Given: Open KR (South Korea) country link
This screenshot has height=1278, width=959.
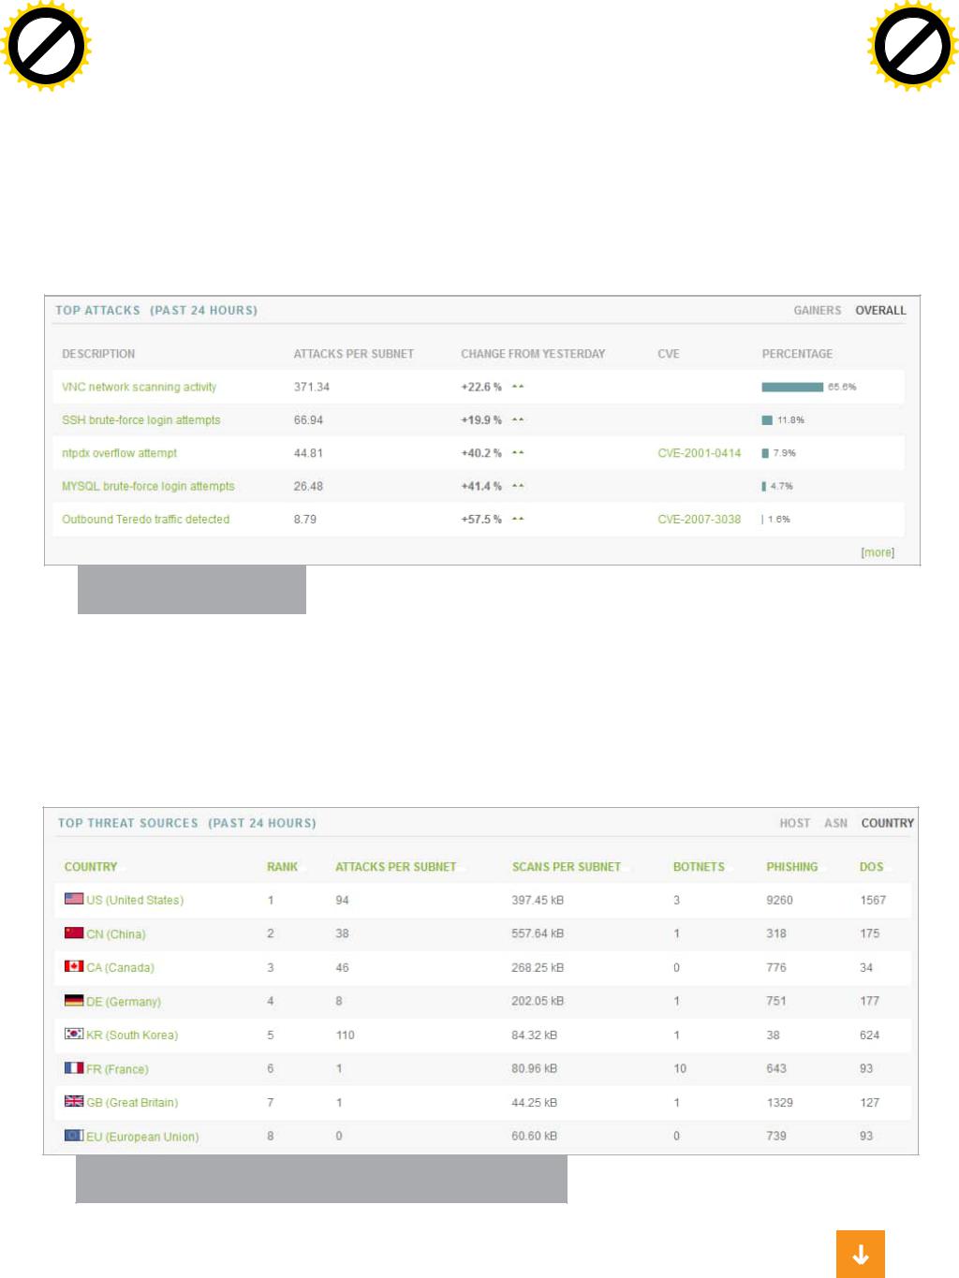Looking at the screenshot, I should (x=132, y=1036).
